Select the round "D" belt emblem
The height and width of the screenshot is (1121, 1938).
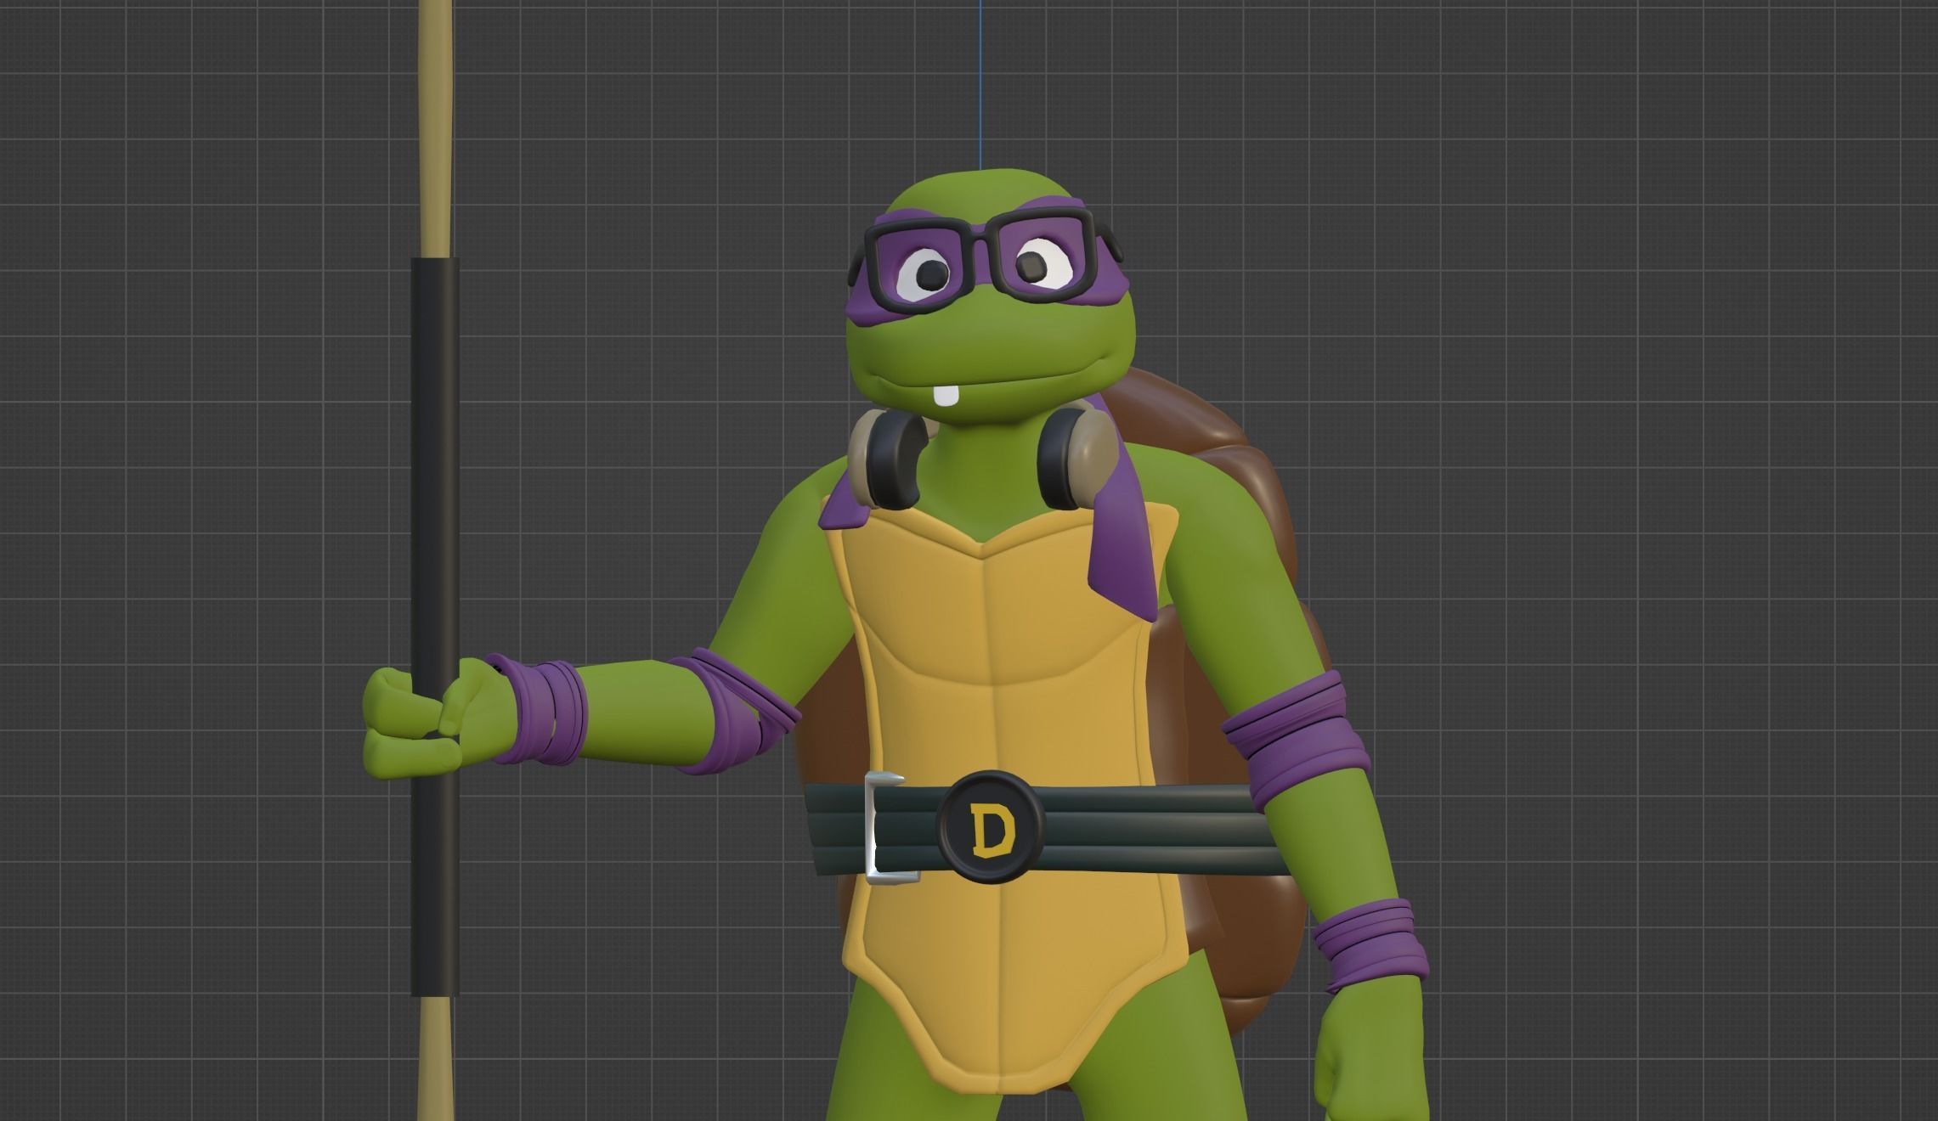click(x=991, y=827)
